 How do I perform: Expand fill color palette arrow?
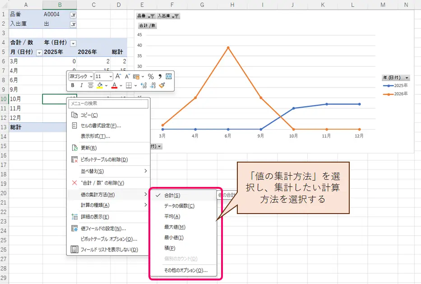click(106, 85)
